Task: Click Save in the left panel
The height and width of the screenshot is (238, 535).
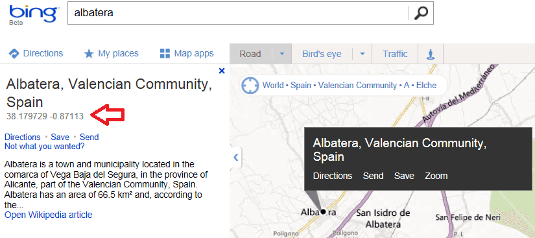Action: [x=60, y=137]
